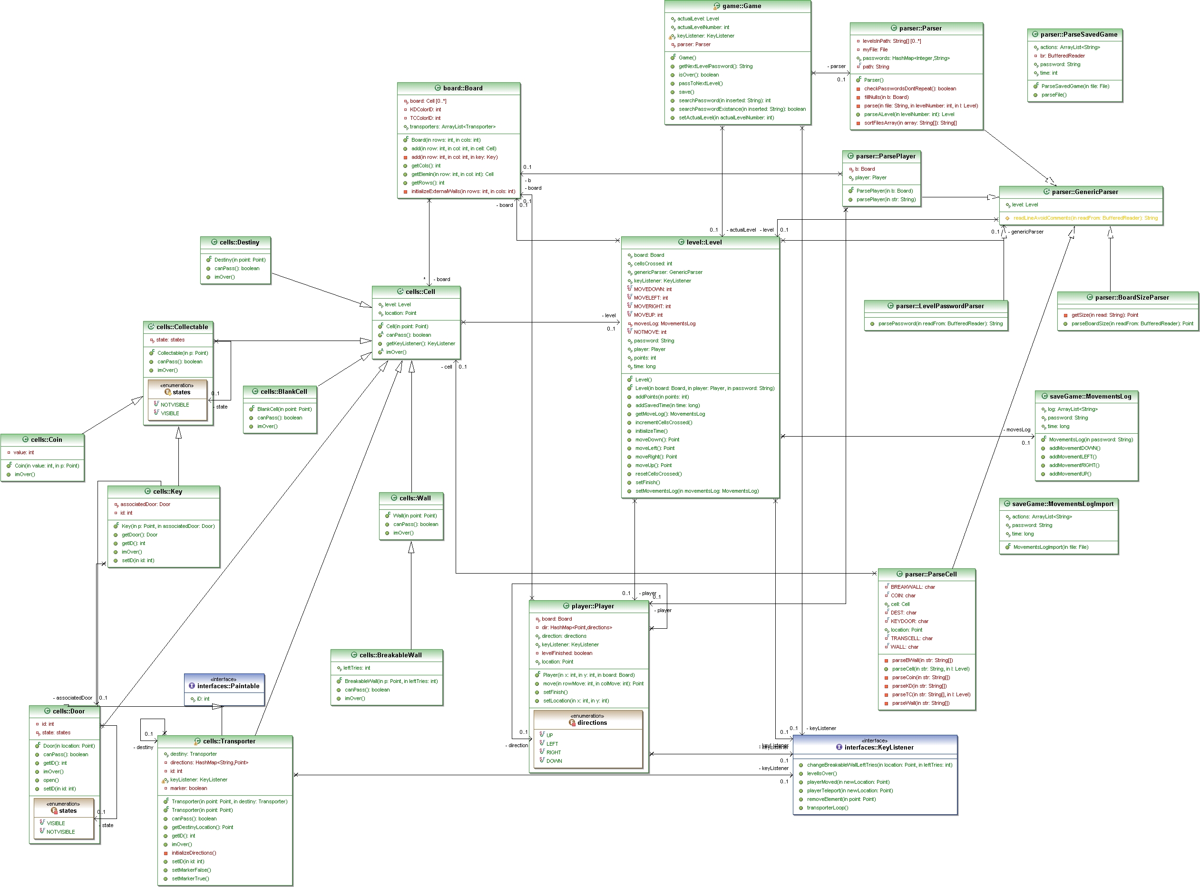Select "getSize(in read: String): Point" in BoardSizeParser
Viewport: 1200px width, 887px height.
[1104, 315]
